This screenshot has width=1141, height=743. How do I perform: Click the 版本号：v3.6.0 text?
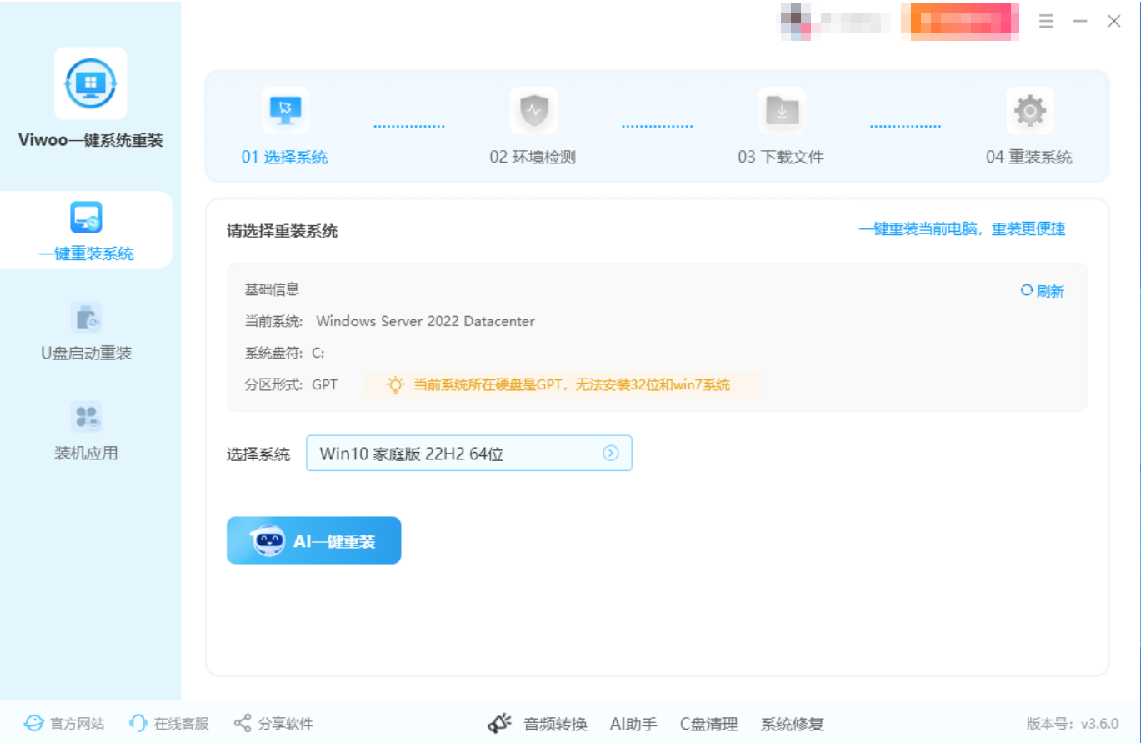point(1073,724)
